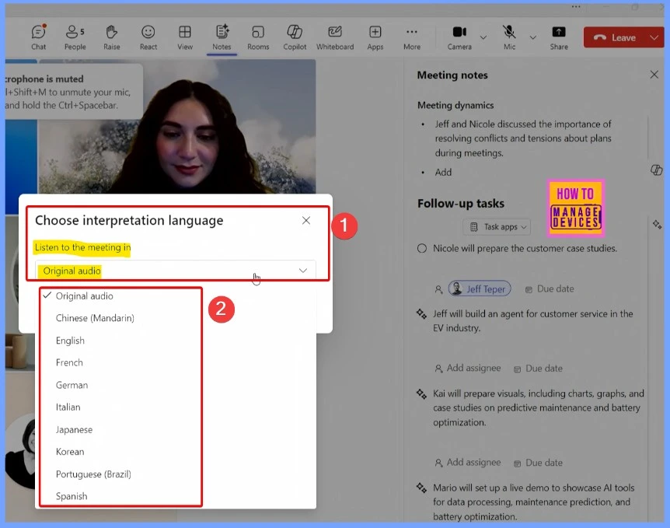Click sparkle icon right of Follow-up tasks

(x=657, y=224)
